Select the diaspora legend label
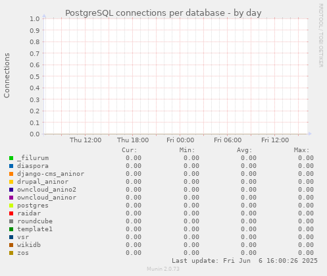 tap(33, 166)
